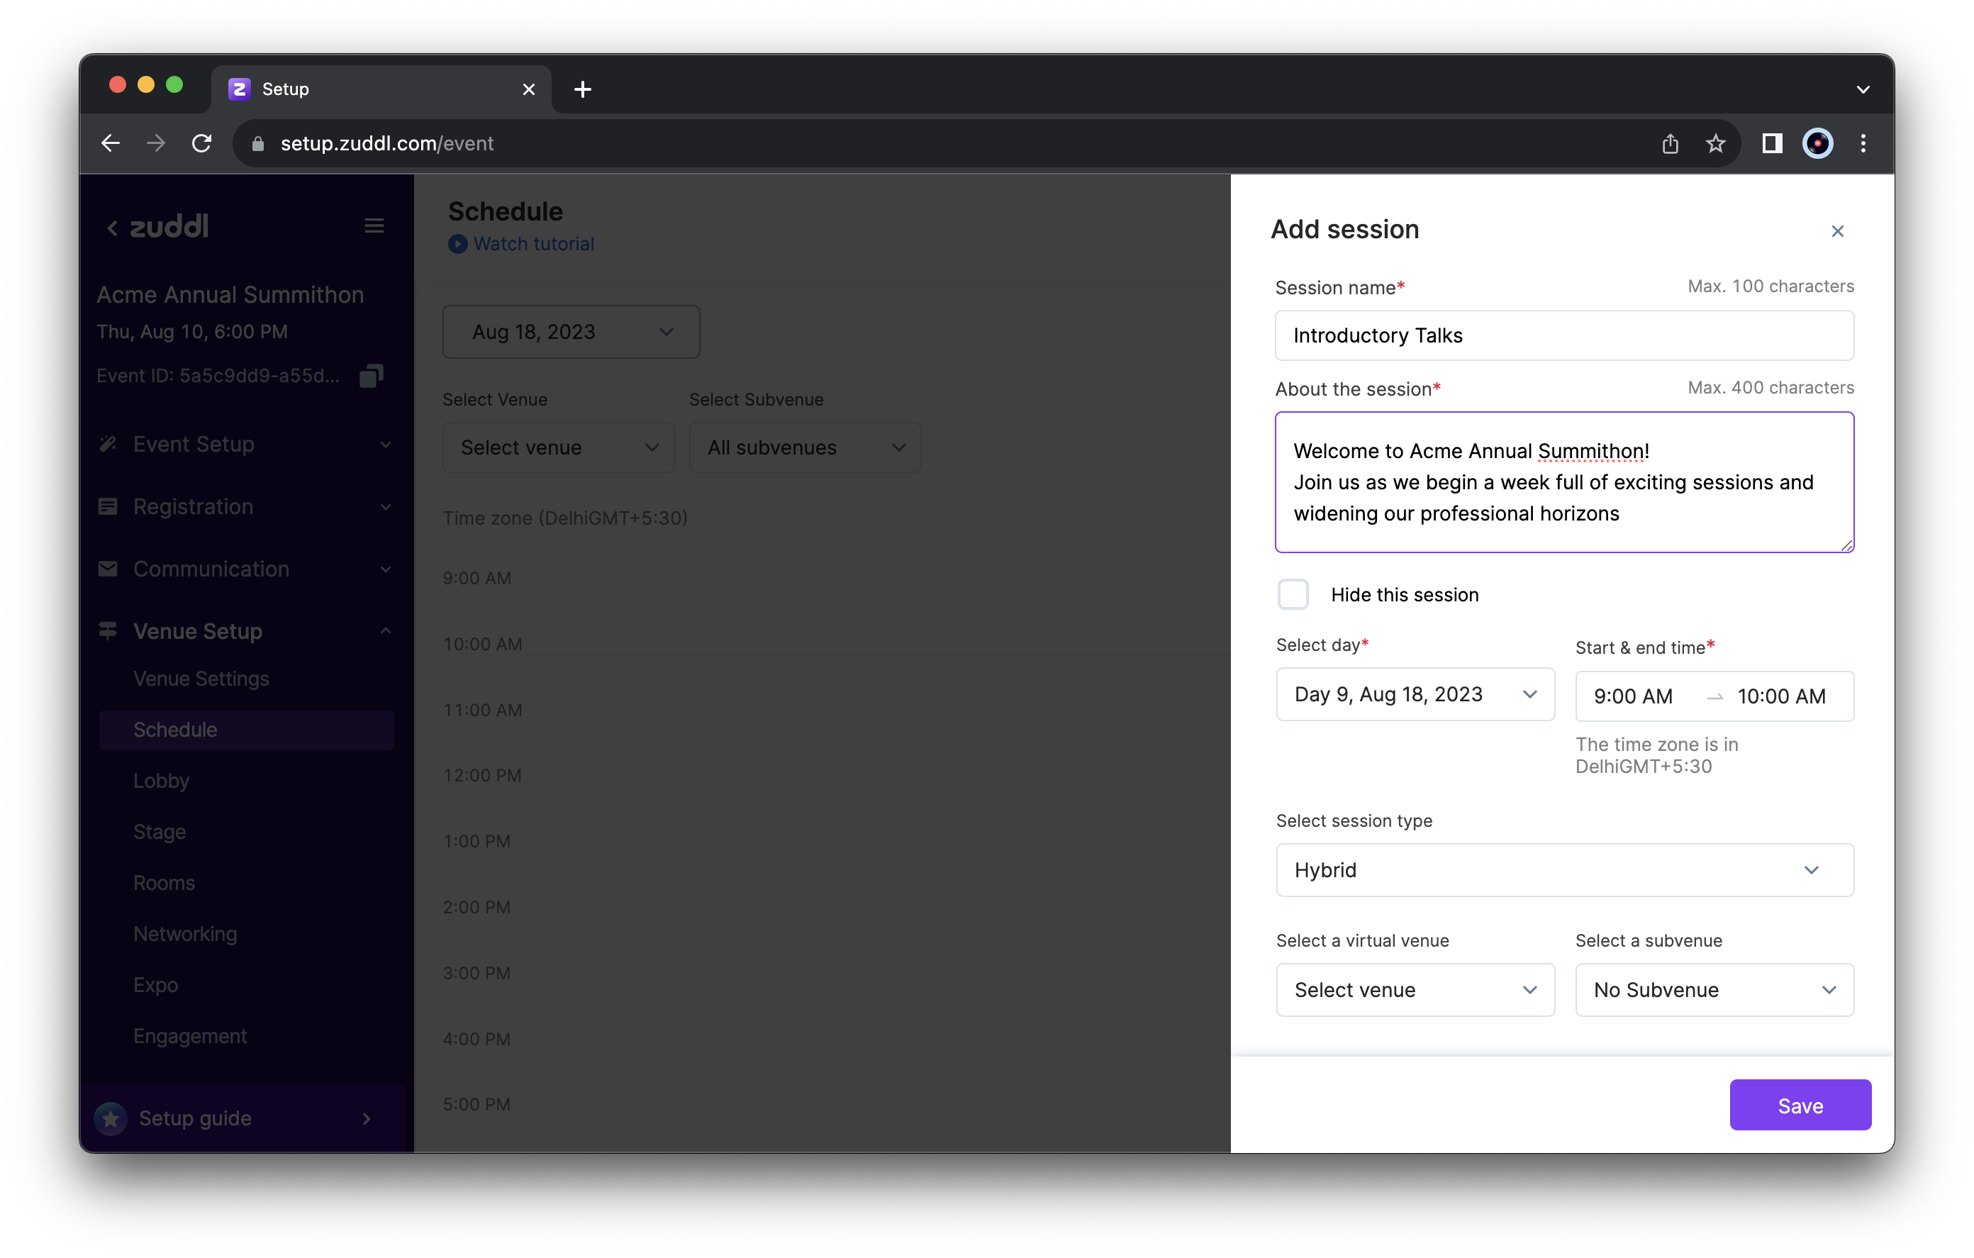Switch to the Setup browser tab
The width and height of the screenshot is (1974, 1258).
pos(285,89)
